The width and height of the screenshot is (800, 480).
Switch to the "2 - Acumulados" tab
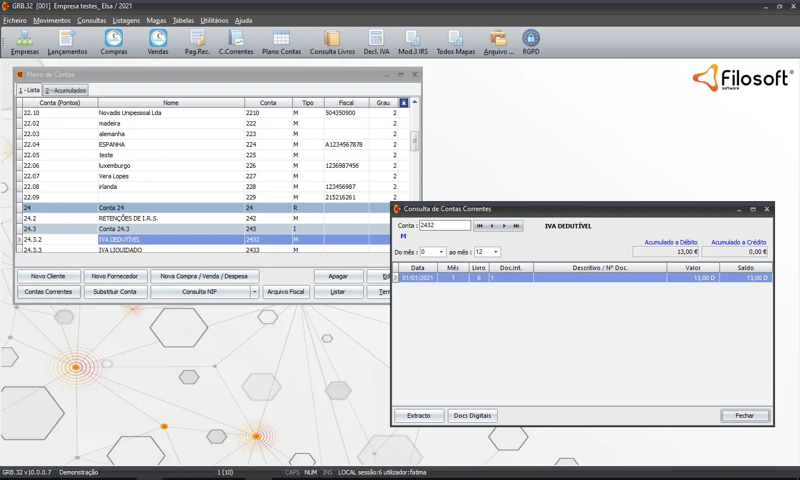65,89
